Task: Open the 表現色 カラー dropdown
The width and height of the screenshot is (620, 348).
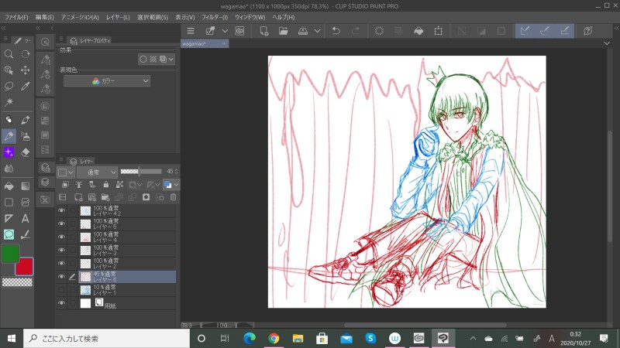Action: click(x=107, y=80)
